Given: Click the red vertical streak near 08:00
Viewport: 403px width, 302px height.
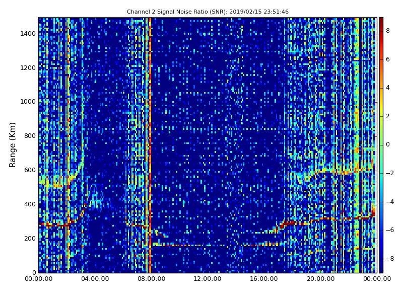Looking at the screenshot, I should 150,145.
